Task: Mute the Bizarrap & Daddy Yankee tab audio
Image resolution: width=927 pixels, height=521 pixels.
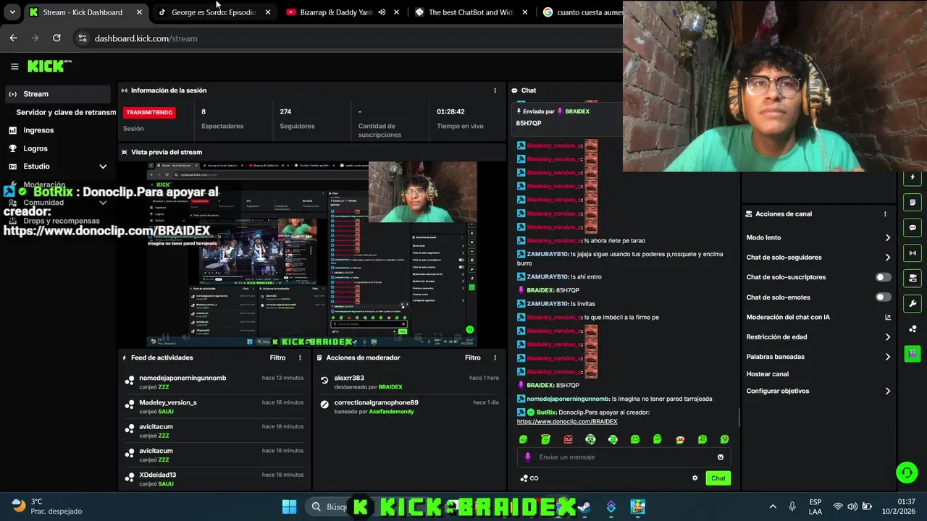Action: click(382, 12)
